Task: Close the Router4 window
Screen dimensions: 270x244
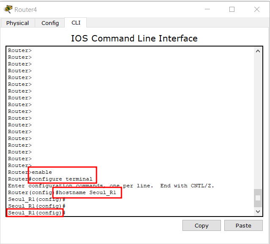Action: pos(257,9)
